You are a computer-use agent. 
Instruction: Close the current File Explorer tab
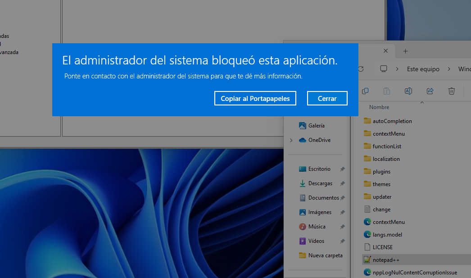pos(385,51)
